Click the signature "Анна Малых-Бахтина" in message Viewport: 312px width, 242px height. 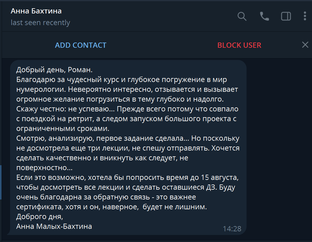coord(54,227)
